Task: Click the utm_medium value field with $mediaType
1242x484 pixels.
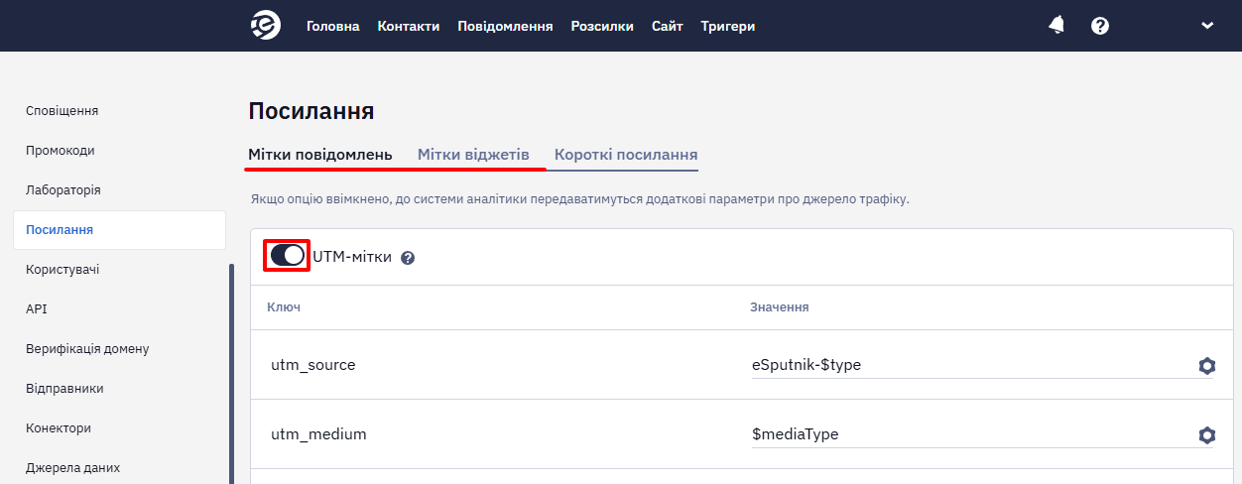Action: click(970, 434)
